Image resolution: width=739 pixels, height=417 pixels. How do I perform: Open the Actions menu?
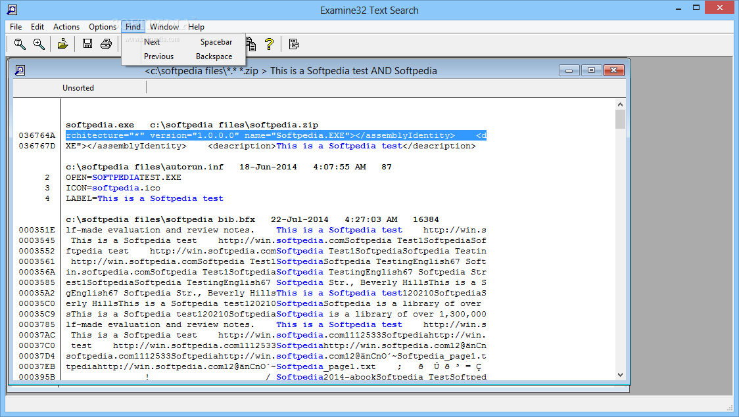tap(66, 27)
